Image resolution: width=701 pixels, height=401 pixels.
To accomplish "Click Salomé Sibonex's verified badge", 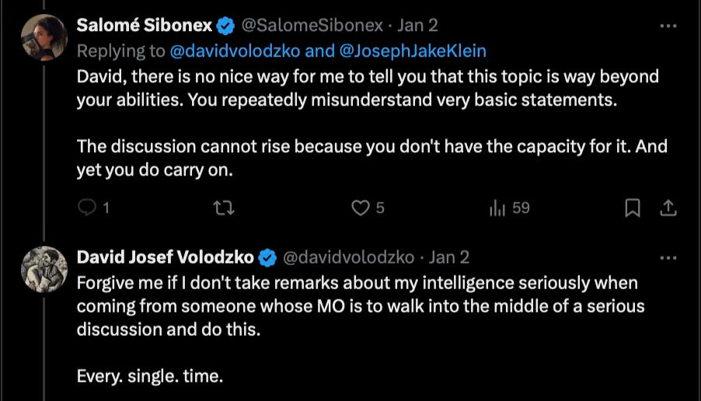I will (226, 26).
